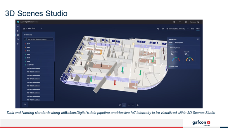
Task: Switch to Build mode
Action: tap(192, 29)
